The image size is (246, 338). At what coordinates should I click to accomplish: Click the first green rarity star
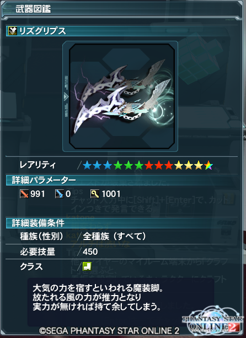[117, 166]
